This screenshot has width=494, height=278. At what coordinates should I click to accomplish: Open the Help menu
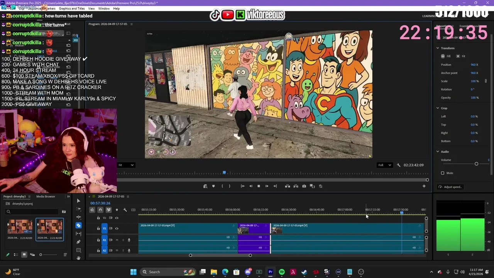pyautogui.click(x=116, y=8)
